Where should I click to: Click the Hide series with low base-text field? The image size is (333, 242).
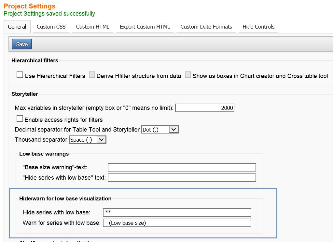pos(182,178)
